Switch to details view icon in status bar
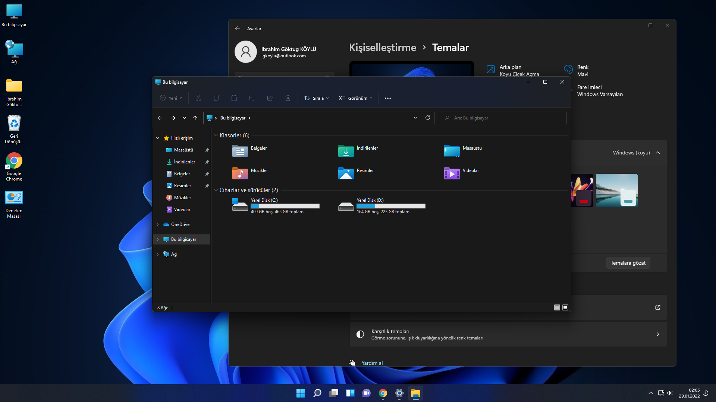Screen dimensions: 716x402 click(557, 307)
